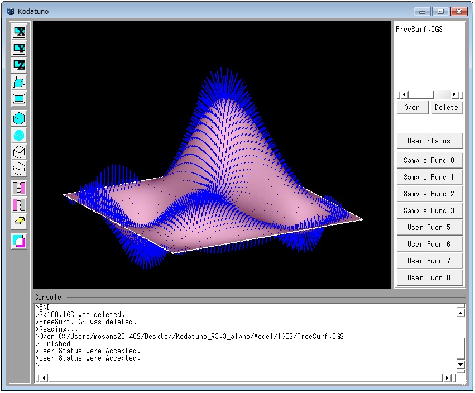The width and height of the screenshot is (475, 393).
Task: Click console vertical scroll up arrow
Action: [460, 313]
